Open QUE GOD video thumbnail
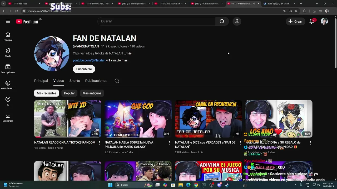This screenshot has height=189, width=337. 138,119
